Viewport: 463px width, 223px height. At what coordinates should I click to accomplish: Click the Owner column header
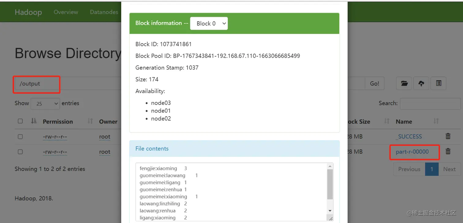[108, 122]
